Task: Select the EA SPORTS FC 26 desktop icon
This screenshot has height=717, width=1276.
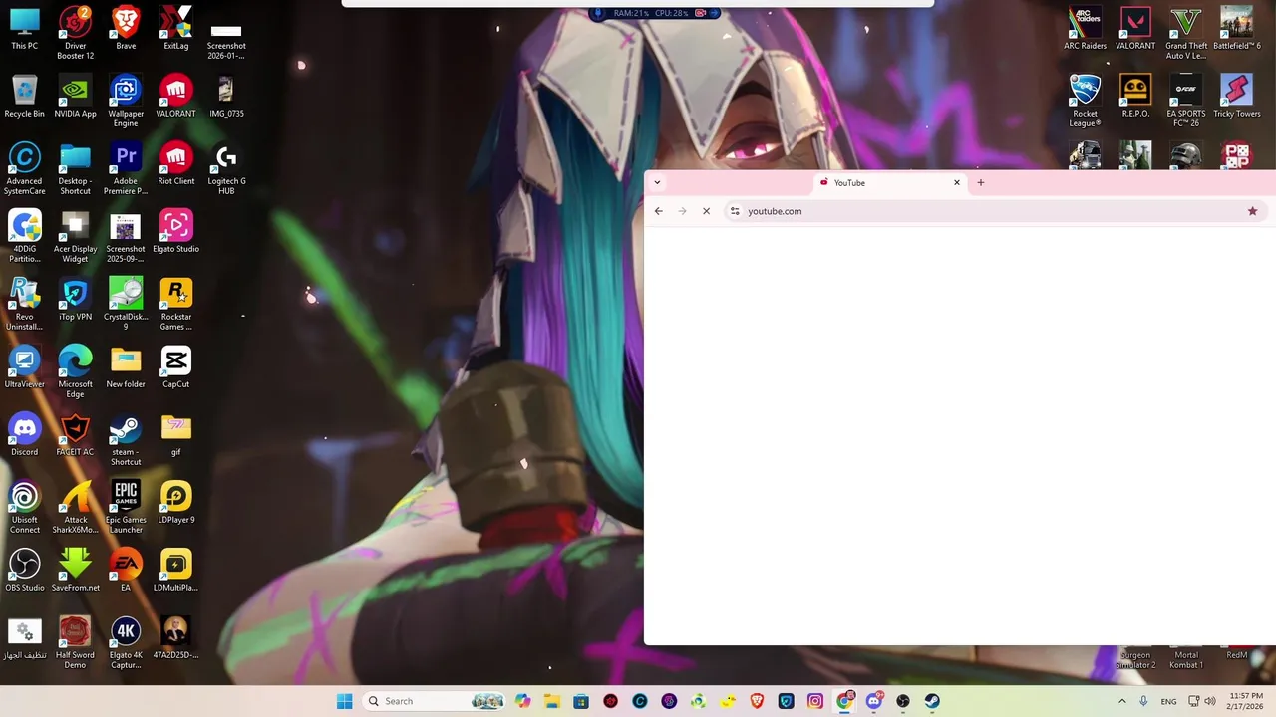Action: (1186, 100)
